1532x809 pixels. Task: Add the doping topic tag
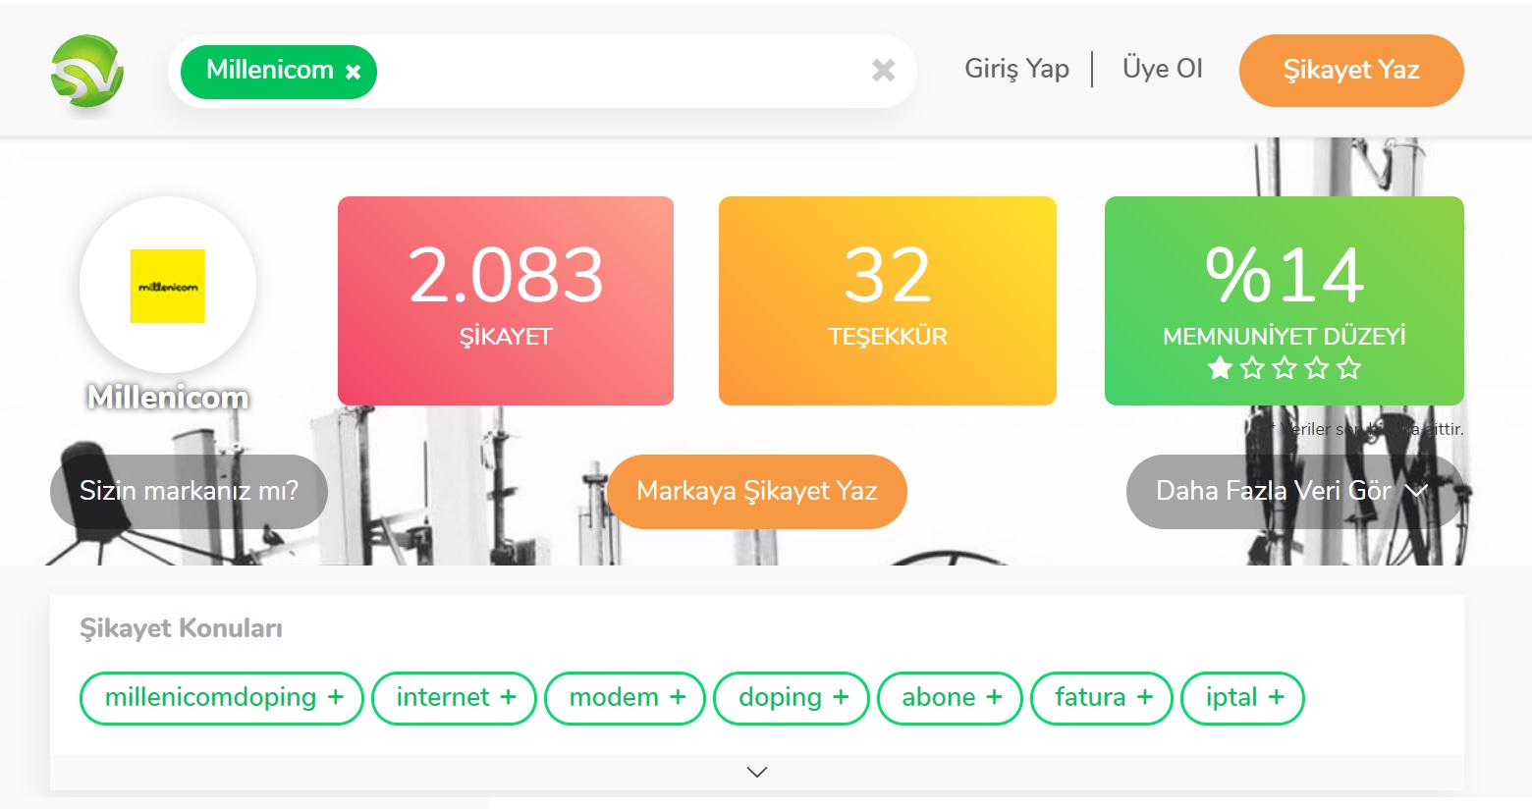(792, 698)
